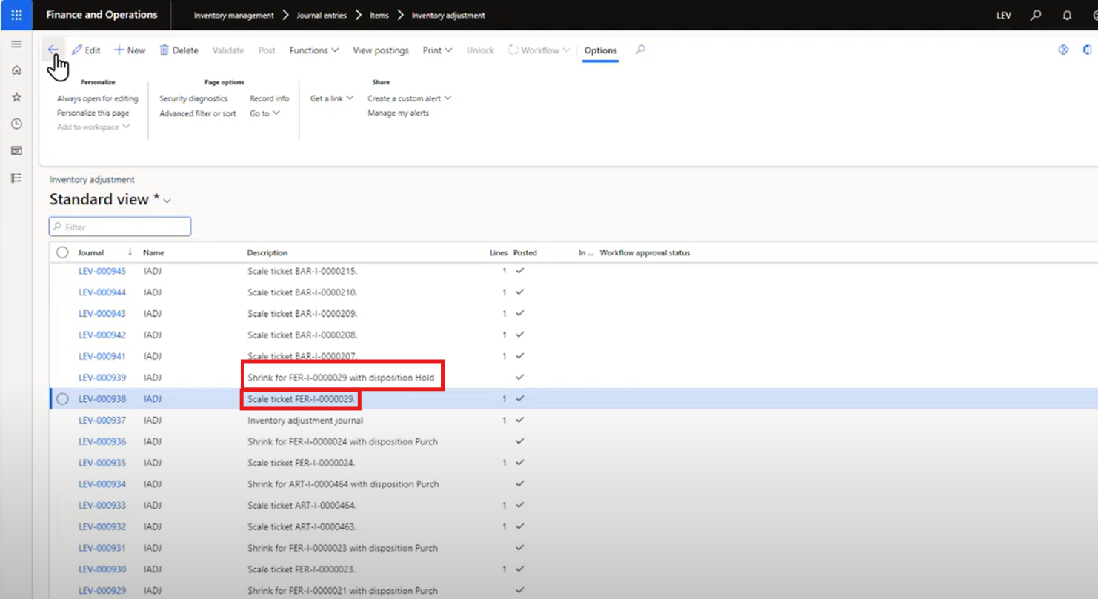Select the LEV-000938 row checkbox

(62, 398)
